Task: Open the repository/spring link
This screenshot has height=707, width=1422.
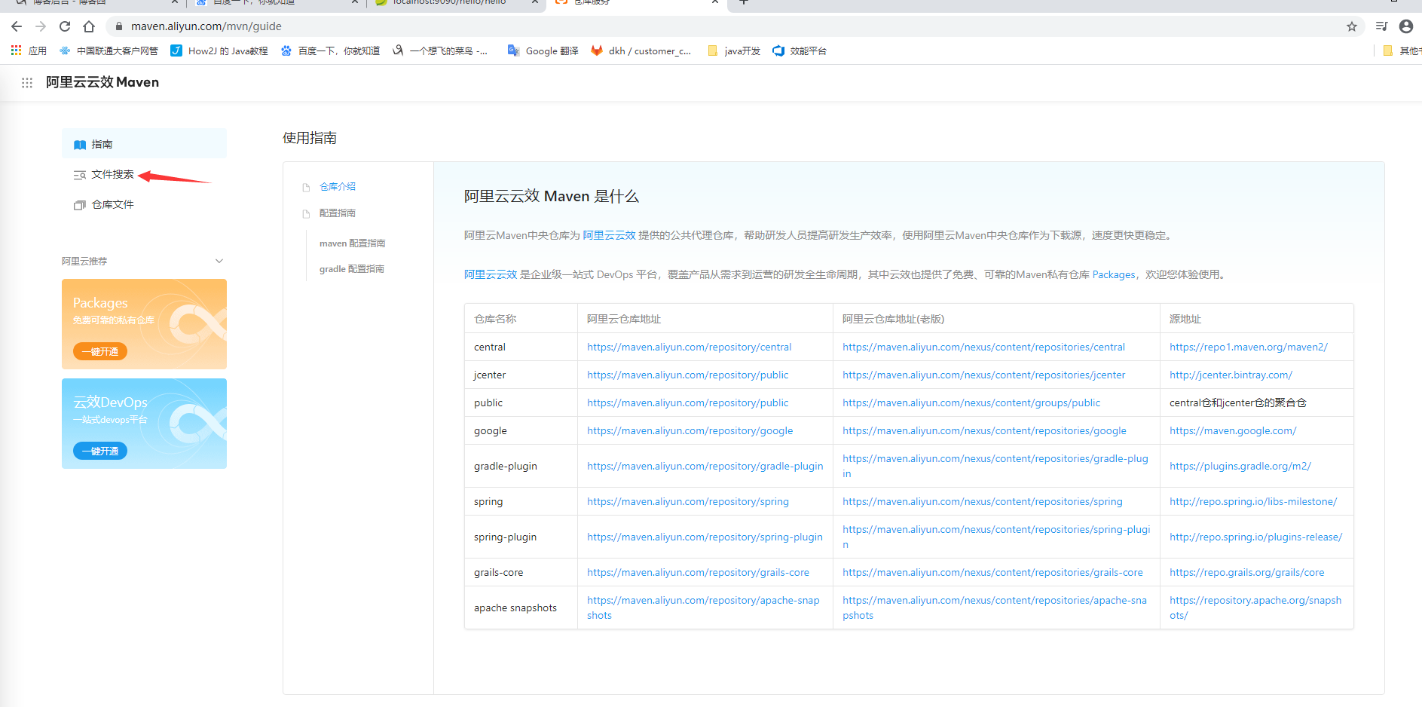Action: click(688, 501)
